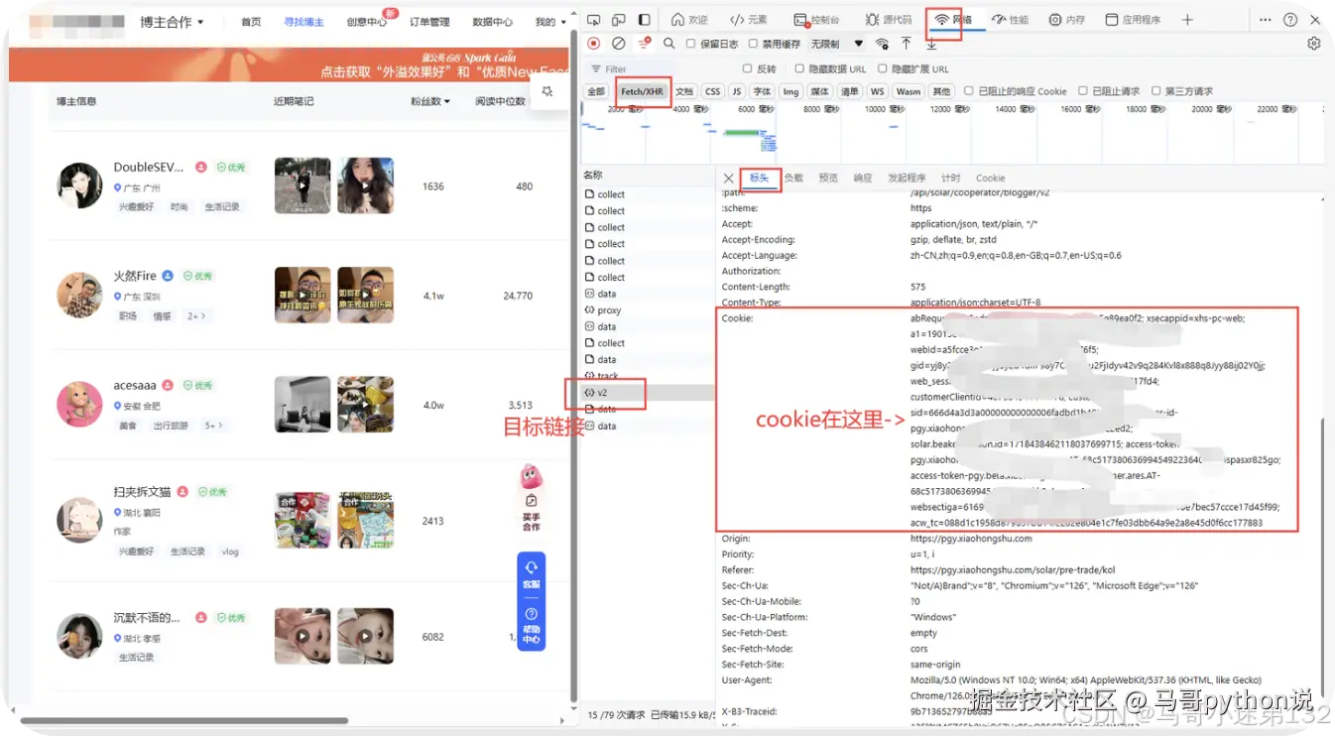Image resolution: width=1335 pixels, height=736 pixels.
Task: Open 我的 dropdown menu
Action: point(550,22)
